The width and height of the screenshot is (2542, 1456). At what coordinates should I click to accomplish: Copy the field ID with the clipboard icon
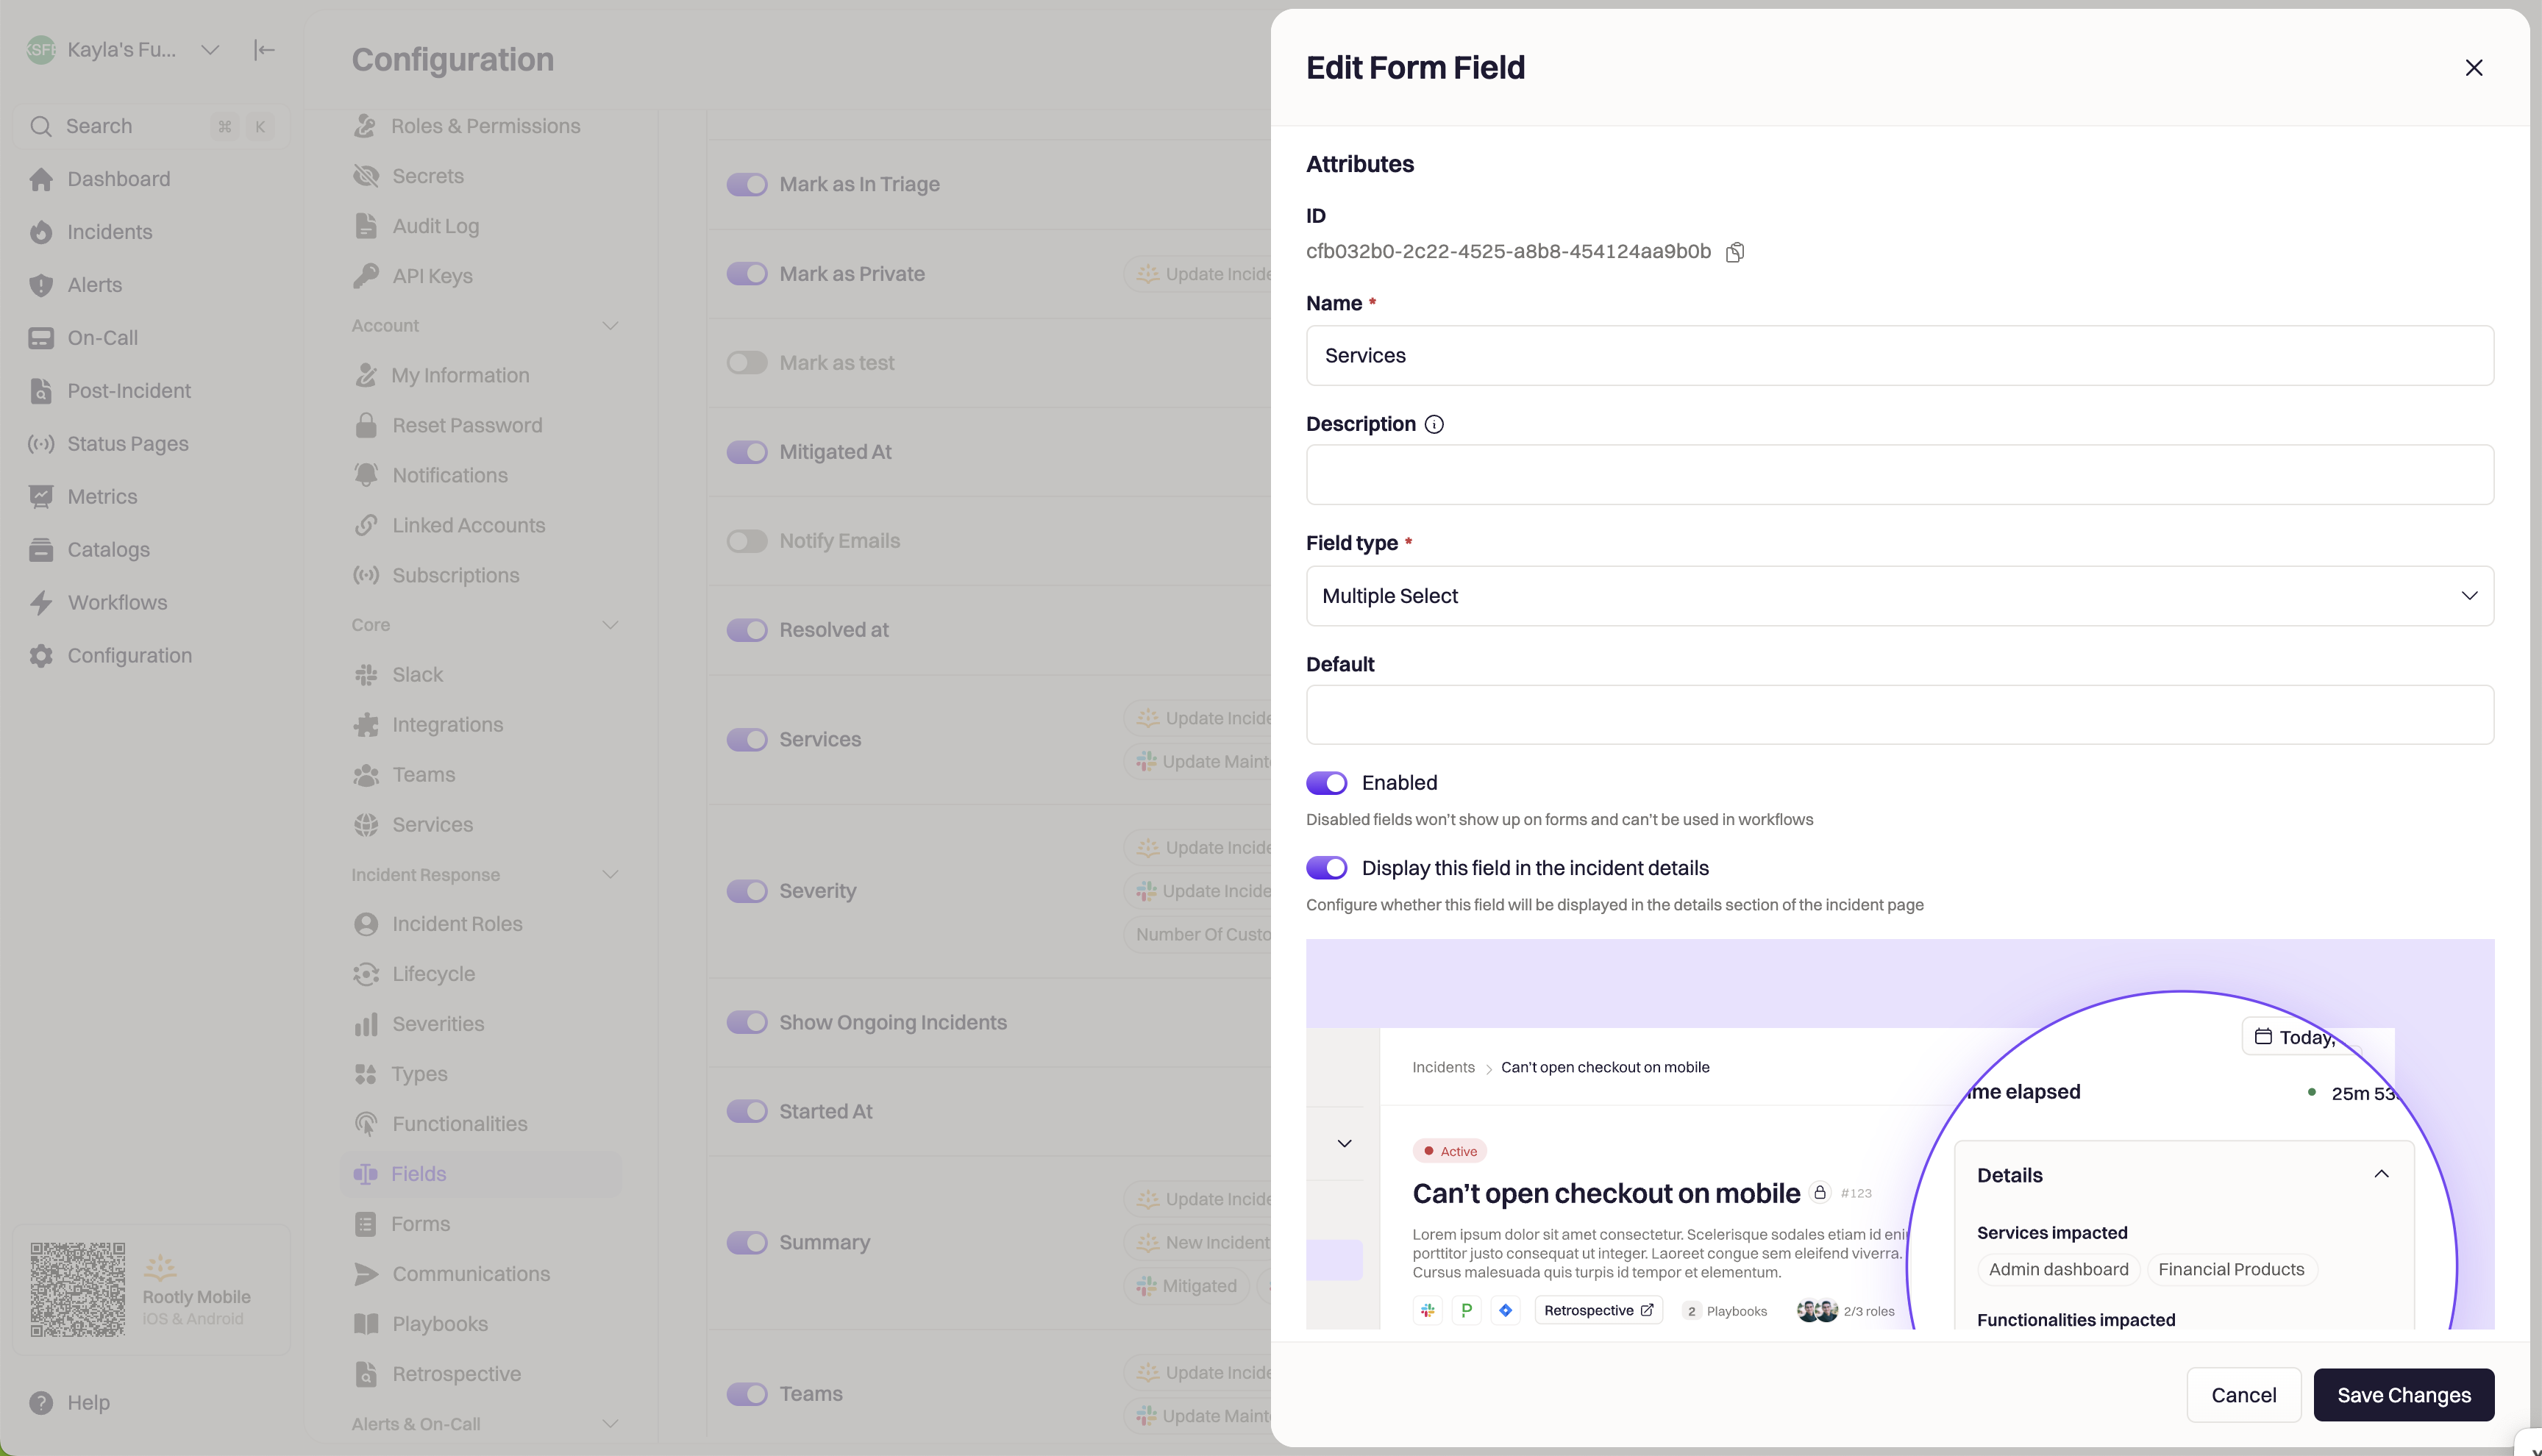point(1735,252)
